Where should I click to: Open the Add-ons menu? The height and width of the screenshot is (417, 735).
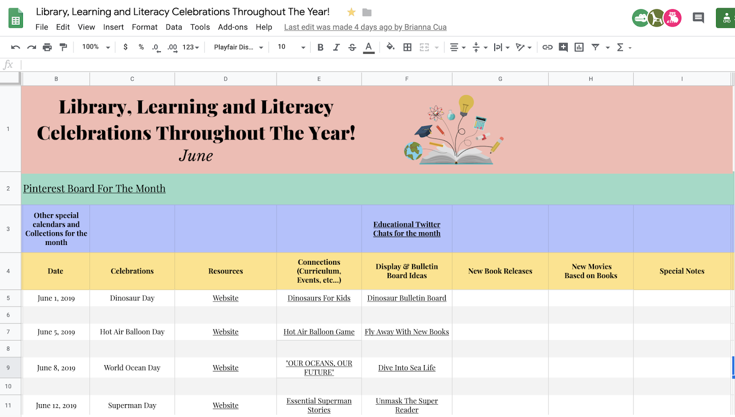(x=233, y=27)
